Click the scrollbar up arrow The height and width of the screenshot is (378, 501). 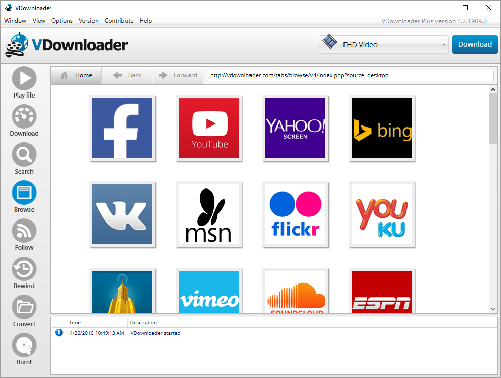point(493,90)
